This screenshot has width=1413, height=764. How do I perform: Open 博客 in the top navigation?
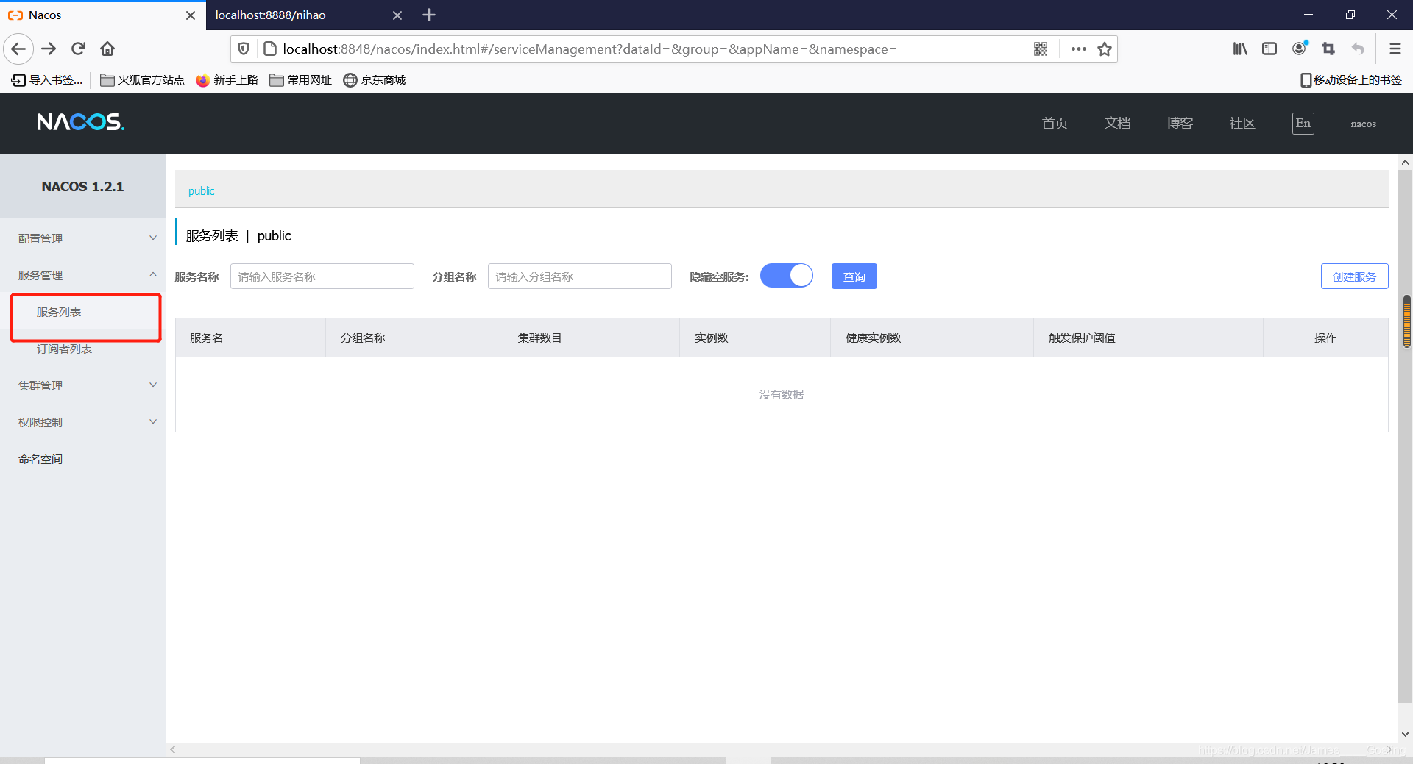[1180, 124]
